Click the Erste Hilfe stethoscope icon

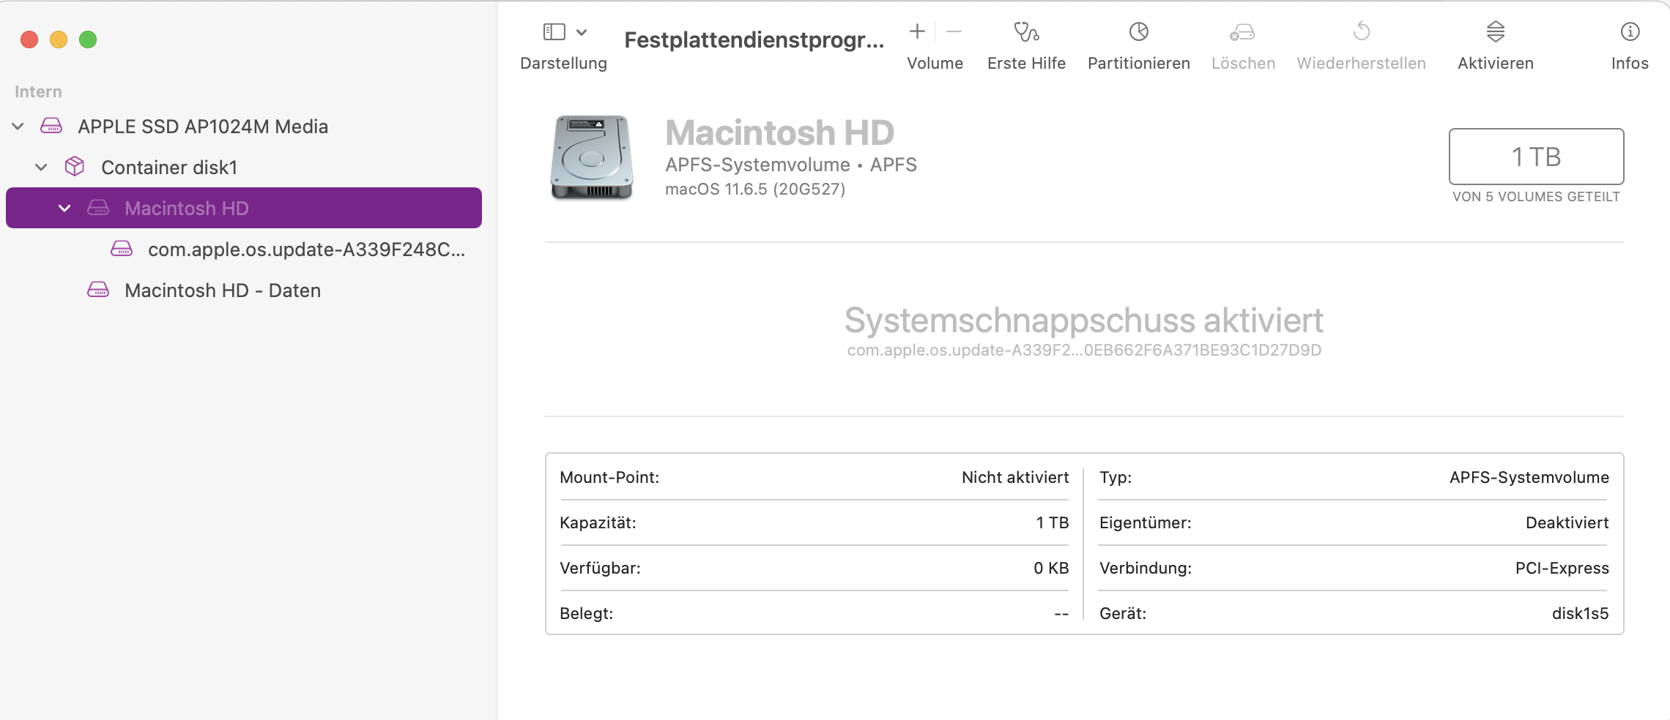click(x=1026, y=32)
